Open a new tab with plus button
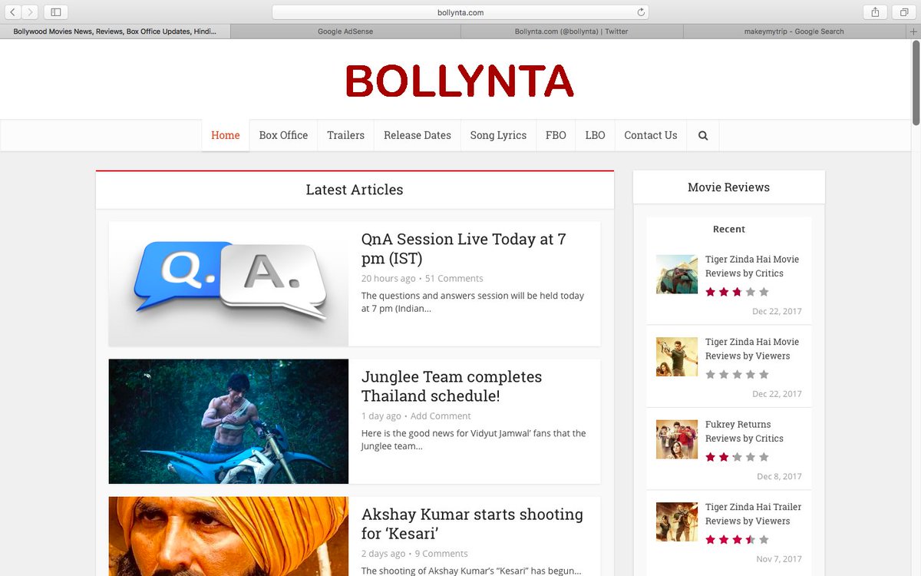The image size is (921, 576). coord(913,31)
